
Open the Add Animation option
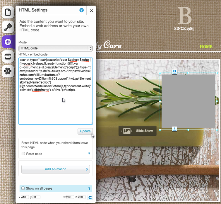pyautogui.click(x=56, y=169)
